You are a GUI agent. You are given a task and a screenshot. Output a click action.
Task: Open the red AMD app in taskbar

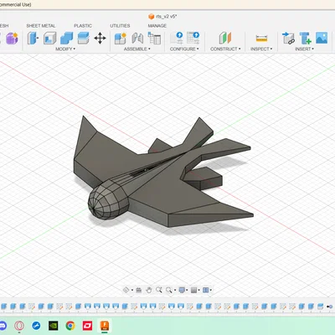click(87, 326)
